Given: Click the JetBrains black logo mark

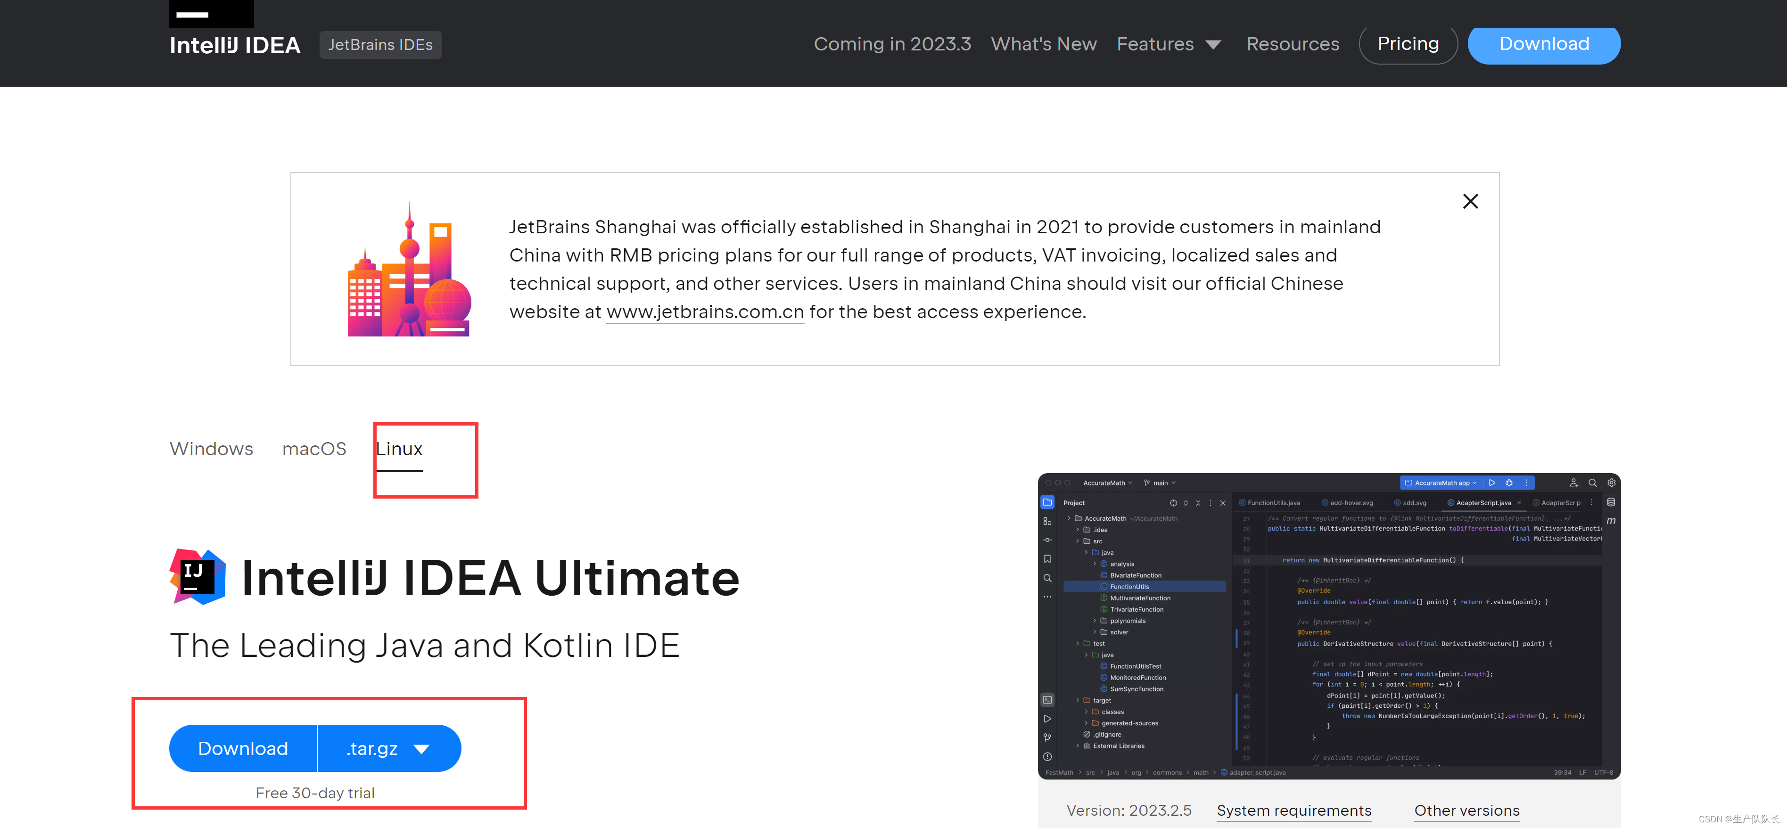Looking at the screenshot, I should point(212,14).
